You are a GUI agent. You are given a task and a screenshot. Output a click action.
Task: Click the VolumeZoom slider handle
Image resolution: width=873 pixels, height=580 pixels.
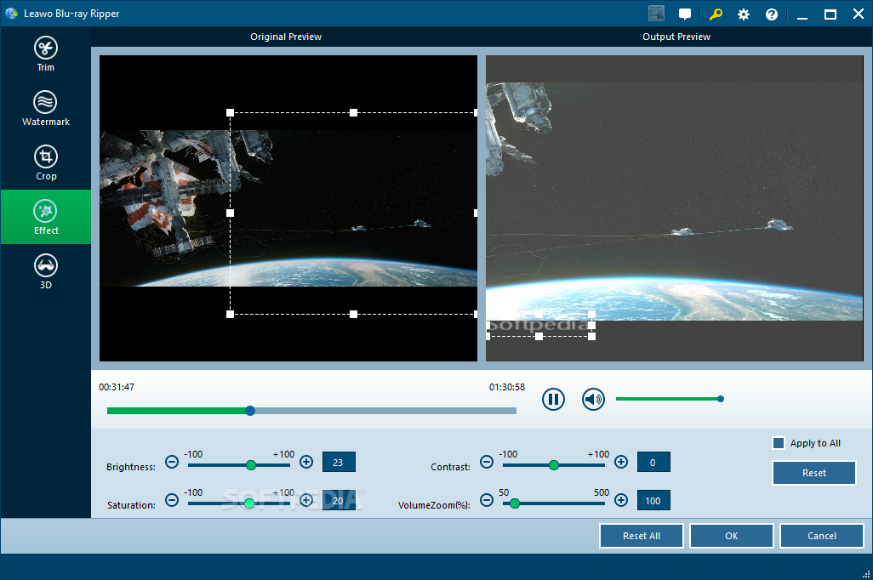(515, 503)
